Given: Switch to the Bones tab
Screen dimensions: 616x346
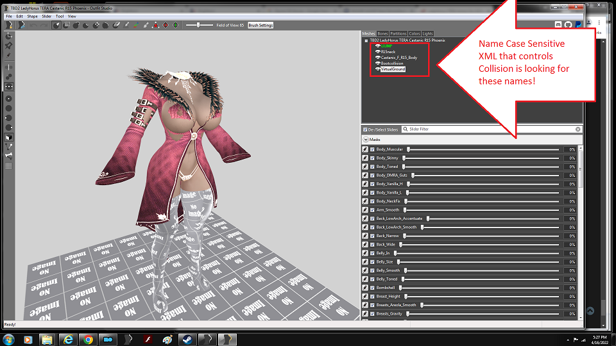Looking at the screenshot, I should tap(382, 34).
